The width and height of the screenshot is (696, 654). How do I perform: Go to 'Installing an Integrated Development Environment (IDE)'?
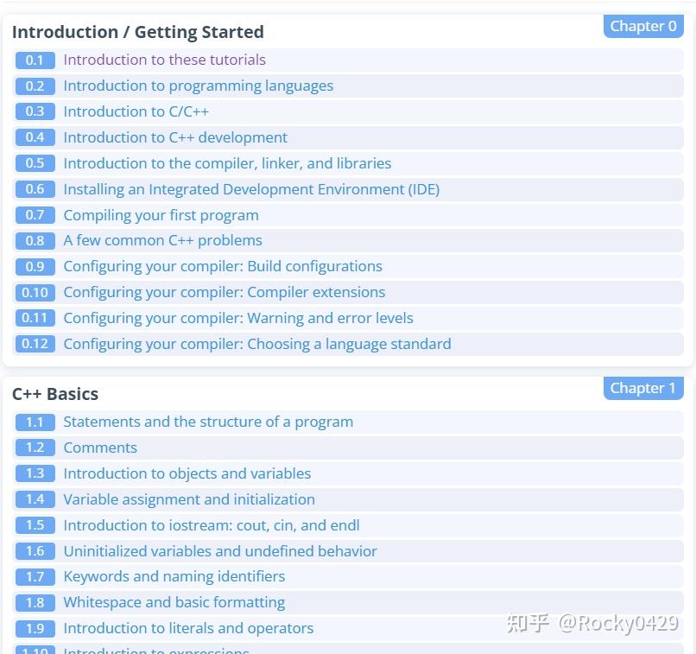[x=251, y=189]
